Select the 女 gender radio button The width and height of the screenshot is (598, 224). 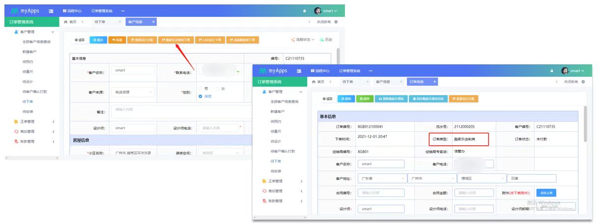click(217, 88)
